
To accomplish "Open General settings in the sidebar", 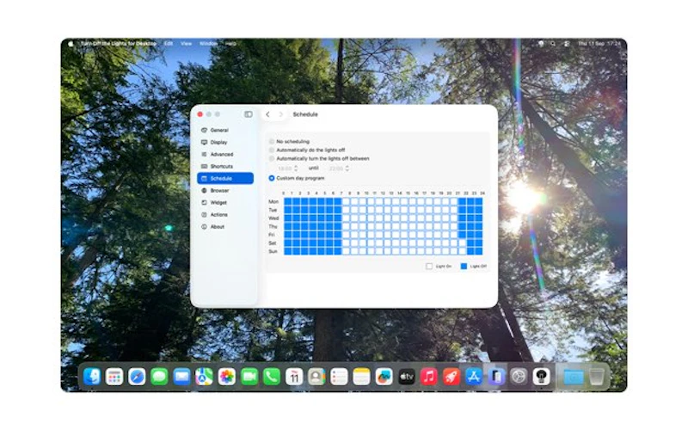I will [x=225, y=131].
